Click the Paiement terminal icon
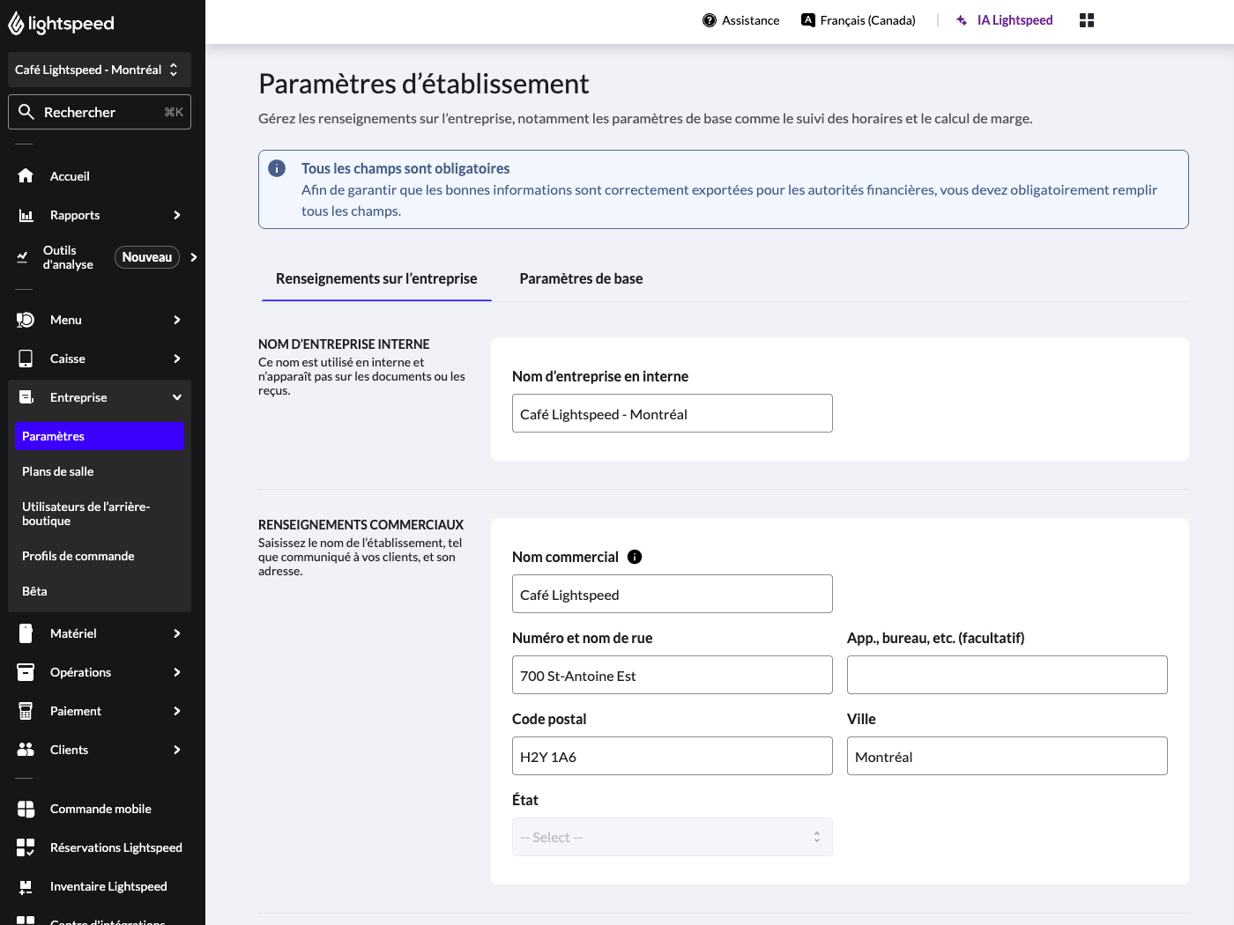Viewport: 1234px width, 925px height. (x=26, y=711)
